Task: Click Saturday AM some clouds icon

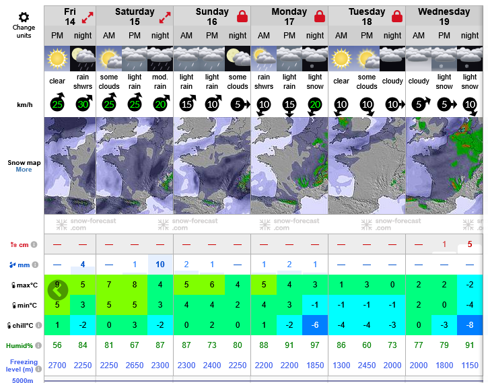Action: coord(109,59)
